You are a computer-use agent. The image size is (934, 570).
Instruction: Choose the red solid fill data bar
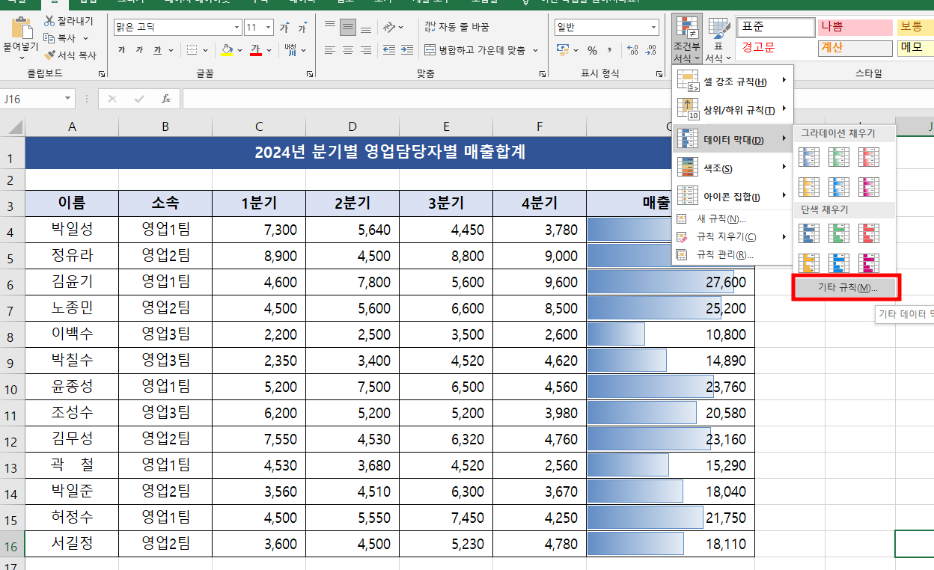(869, 233)
